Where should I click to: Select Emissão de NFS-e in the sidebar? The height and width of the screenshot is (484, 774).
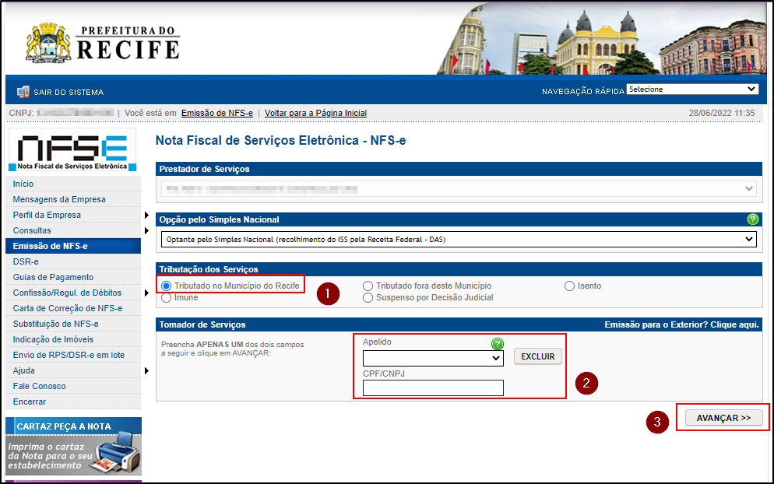click(73, 246)
